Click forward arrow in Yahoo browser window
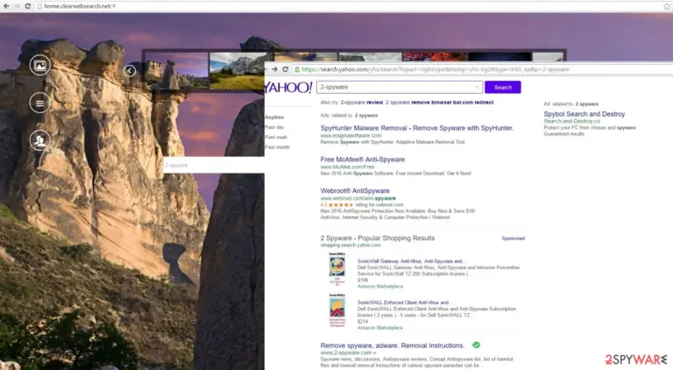 pos(274,69)
